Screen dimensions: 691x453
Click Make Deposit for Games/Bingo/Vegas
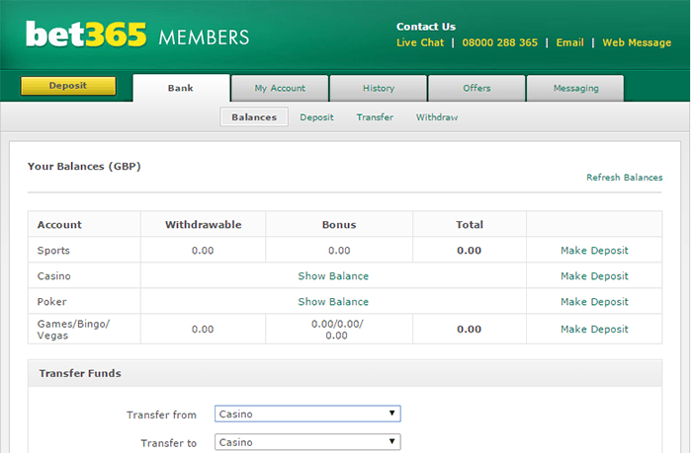[x=594, y=329]
